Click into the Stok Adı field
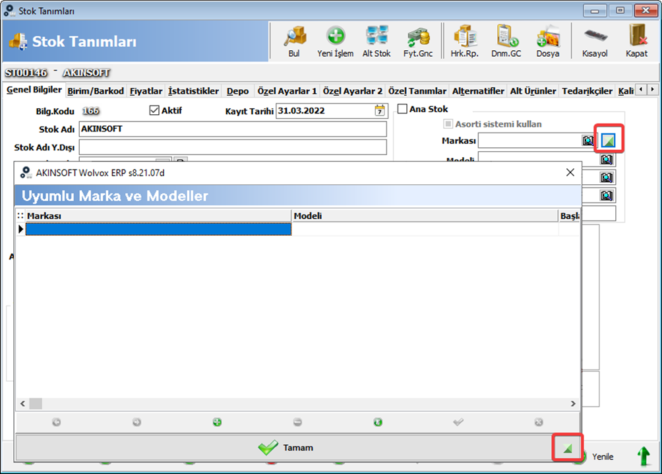This screenshot has width=662, height=474. 233,129
